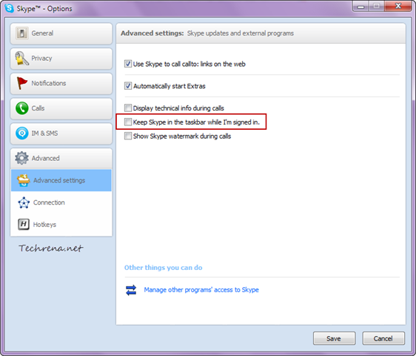Click the Skype logo in the title bar
416x356 pixels.
tap(10, 8)
